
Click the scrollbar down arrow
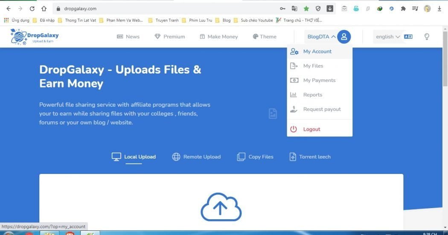pyautogui.click(x=445, y=228)
